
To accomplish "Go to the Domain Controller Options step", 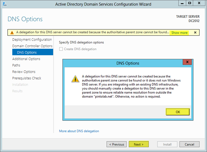I will (x=32, y=46).
